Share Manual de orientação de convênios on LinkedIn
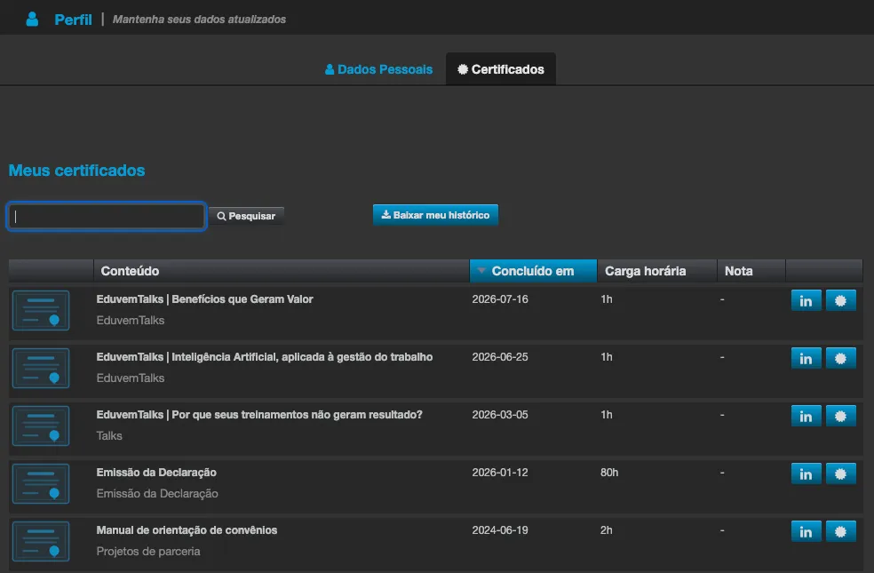874x573 pixels. [806, 532]
